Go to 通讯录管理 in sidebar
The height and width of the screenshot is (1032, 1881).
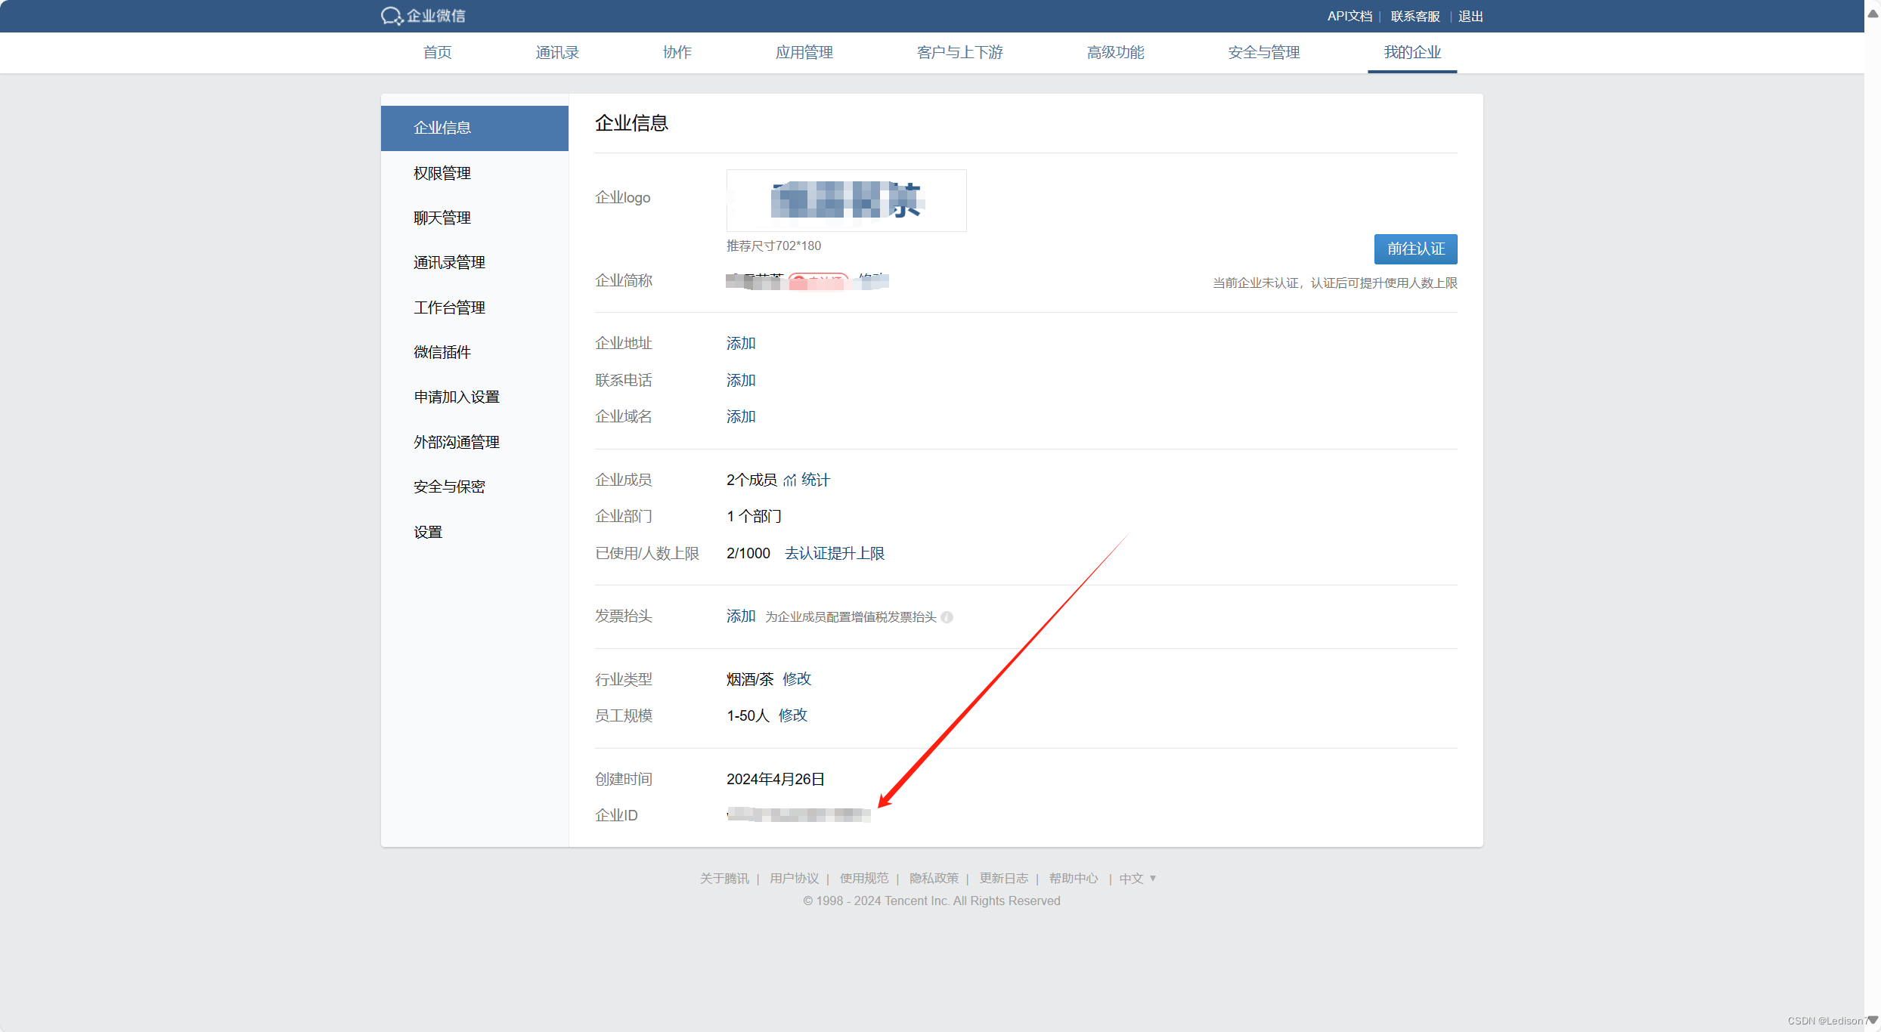tap(475, 263)
